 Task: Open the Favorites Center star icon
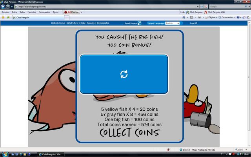point(3,17)
